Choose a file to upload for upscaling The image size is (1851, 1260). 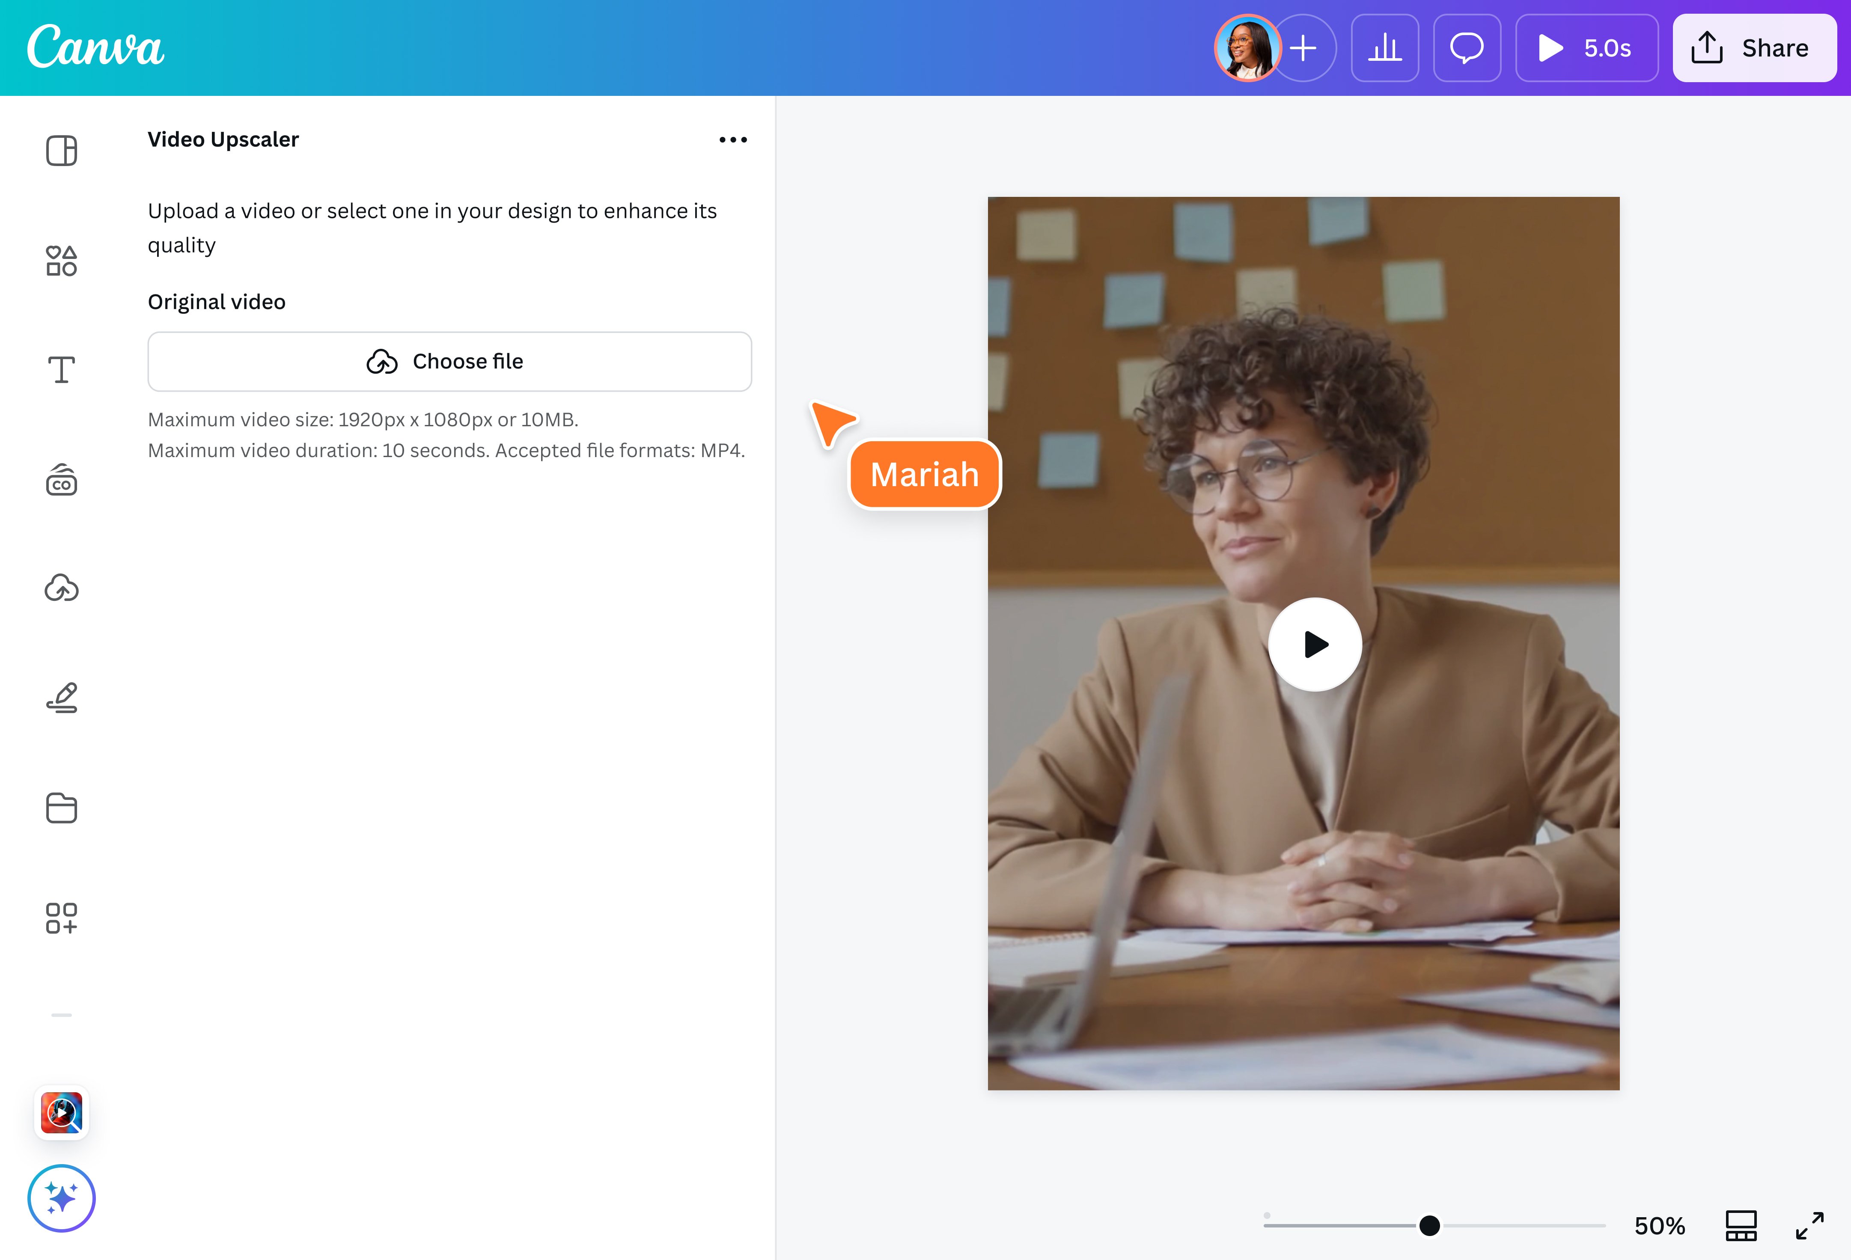click(x=449, y=361)
